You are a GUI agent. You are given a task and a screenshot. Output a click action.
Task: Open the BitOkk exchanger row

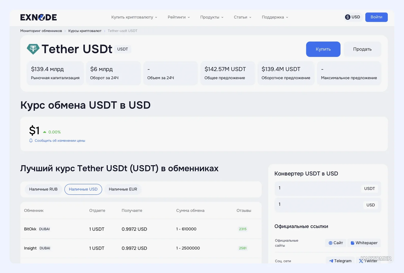(x=141, y=229)
